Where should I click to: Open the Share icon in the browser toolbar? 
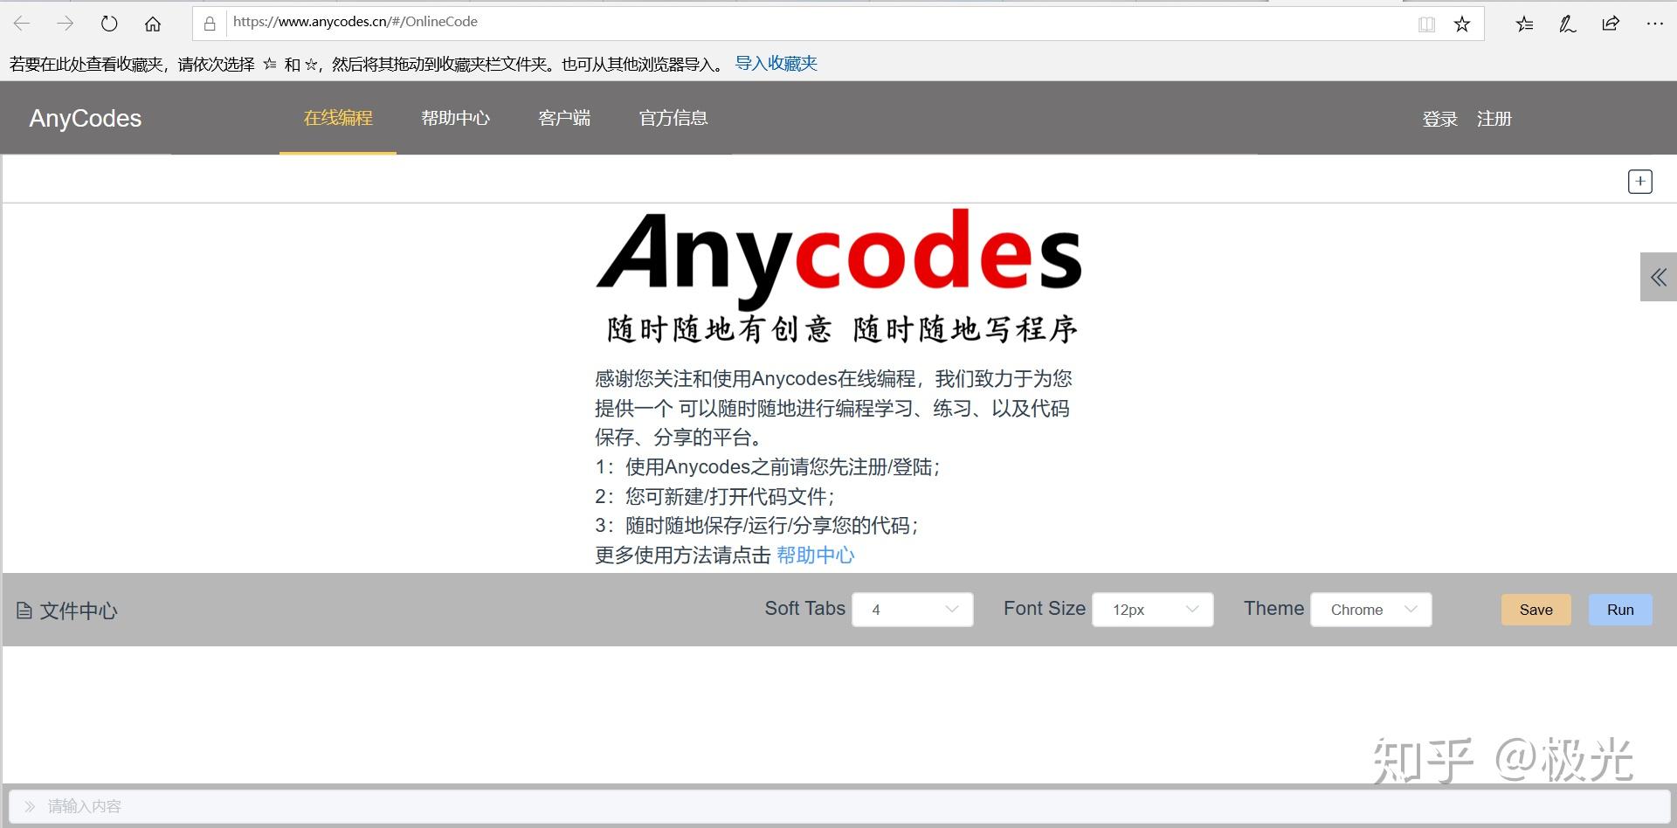(1610, 24)
